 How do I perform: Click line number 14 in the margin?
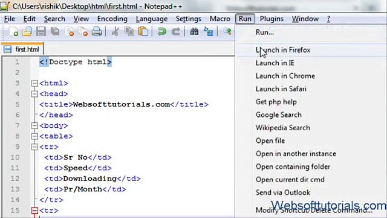(x=15, y=200)
